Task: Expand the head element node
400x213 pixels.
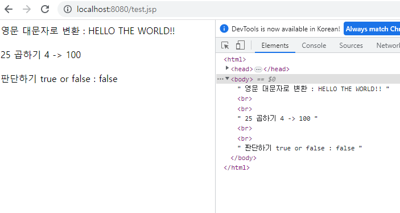Action: pos(227,68)
